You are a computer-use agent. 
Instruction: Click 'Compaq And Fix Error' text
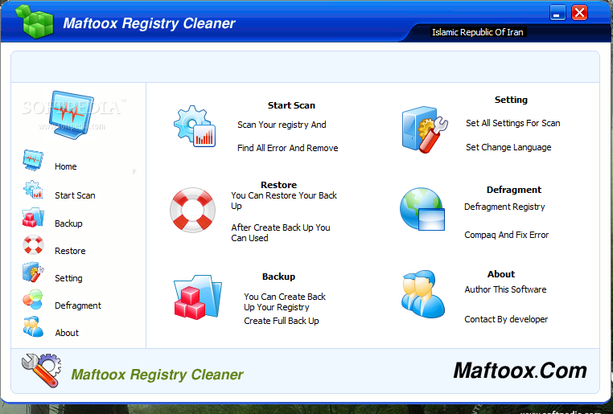pyautogui.click(x=507, y=235)
